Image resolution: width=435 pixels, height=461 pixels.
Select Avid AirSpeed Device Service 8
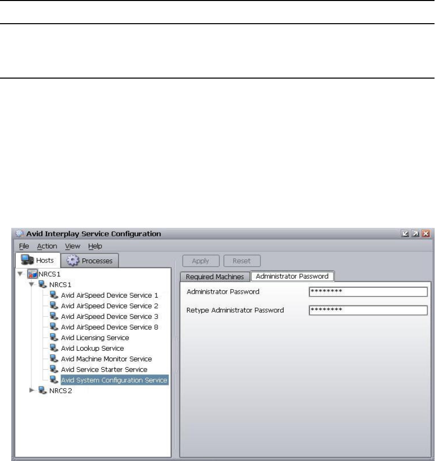110,327
